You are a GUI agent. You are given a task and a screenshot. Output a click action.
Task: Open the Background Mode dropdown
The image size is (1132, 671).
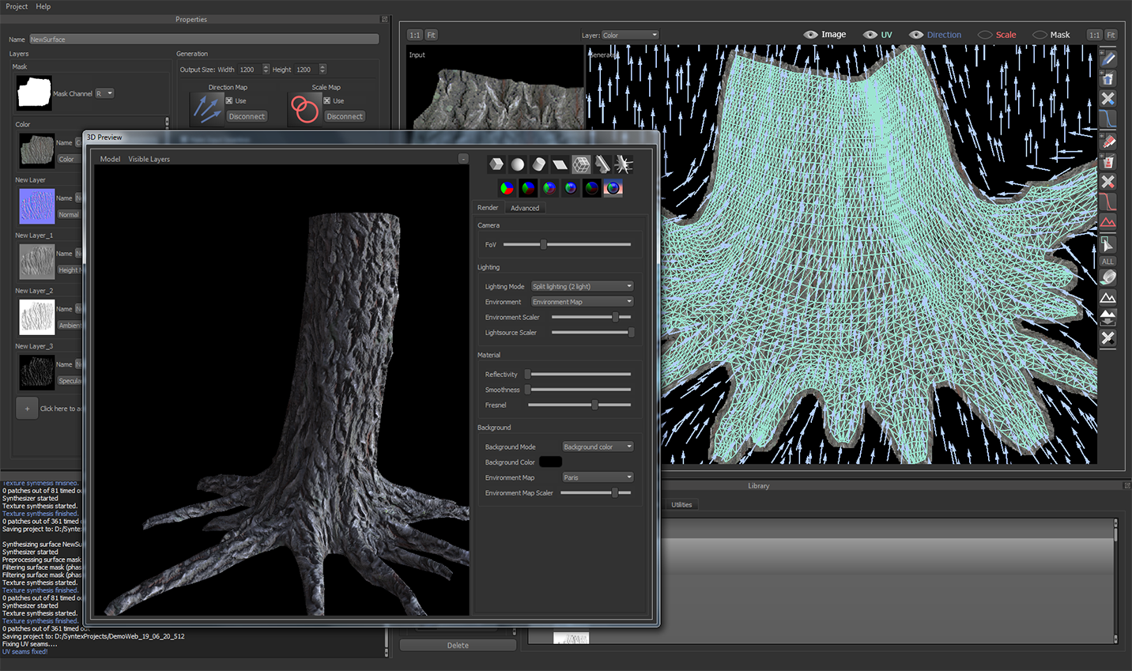[x=598, y=447]
